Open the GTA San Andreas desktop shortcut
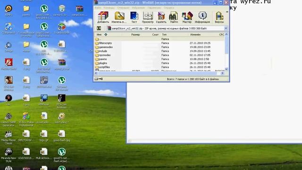Screen dimensions: 302x170 [8, 84]
